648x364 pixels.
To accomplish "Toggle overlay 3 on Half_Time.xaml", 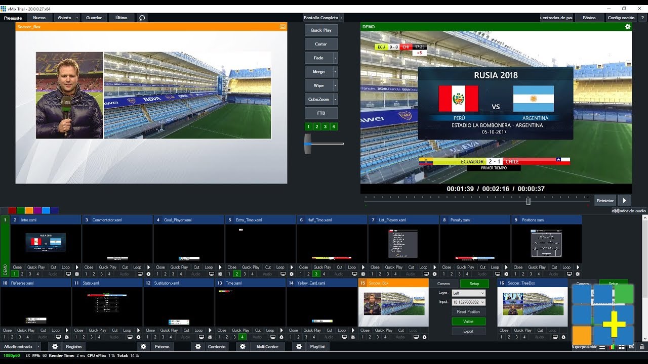I will [316, 274].
